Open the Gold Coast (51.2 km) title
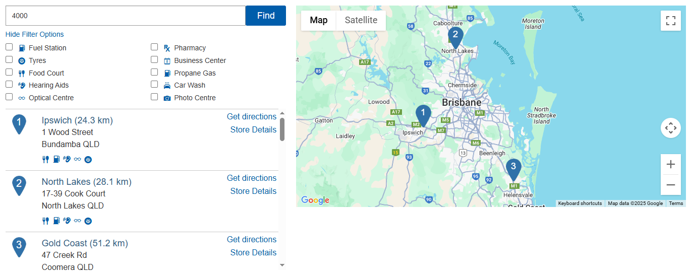Image resolution: width=691 pixels, height=276 pixels. coord(85,243)
